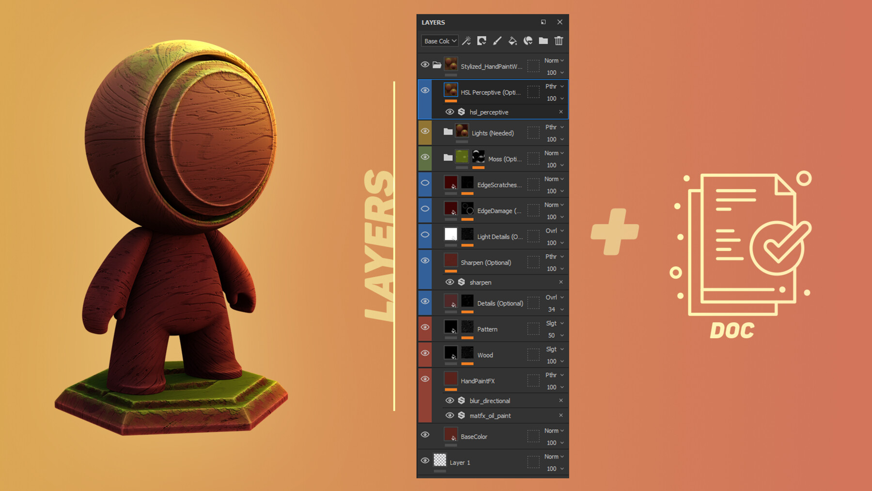This screenshot has height=491, width=872.
Task: Click the EdgeDamage layer name
Action: (499, 211)
